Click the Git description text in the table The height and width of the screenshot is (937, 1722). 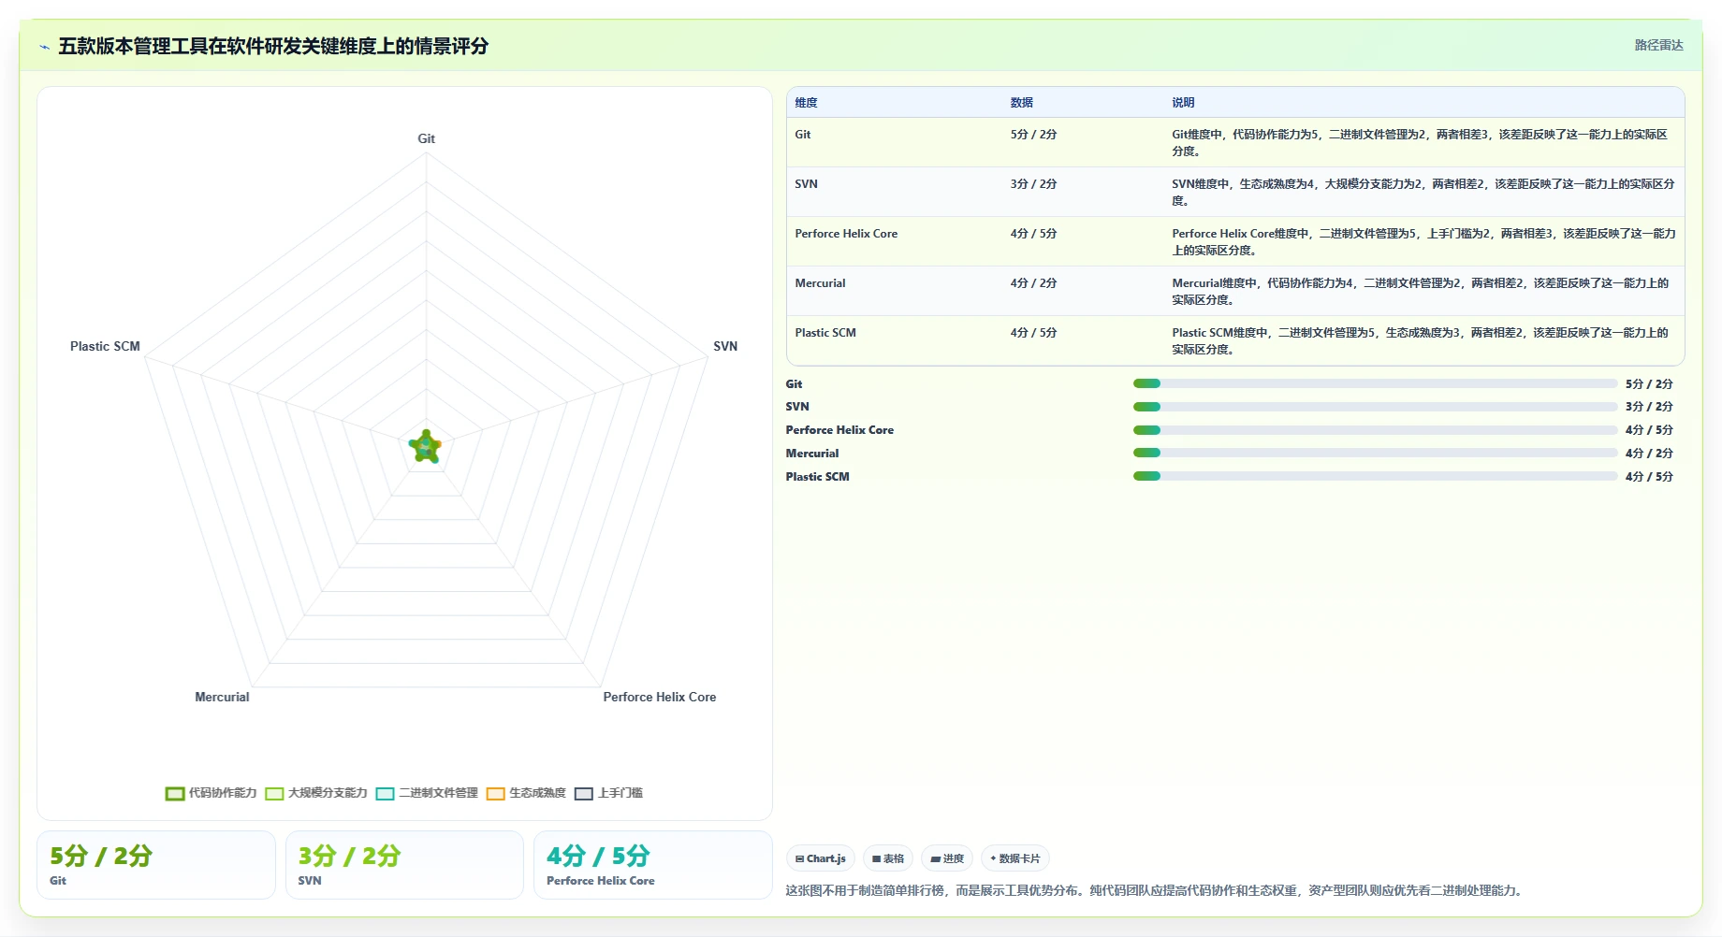point(1420,143)
